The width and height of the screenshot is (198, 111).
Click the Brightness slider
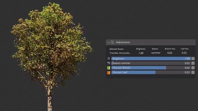151,59
